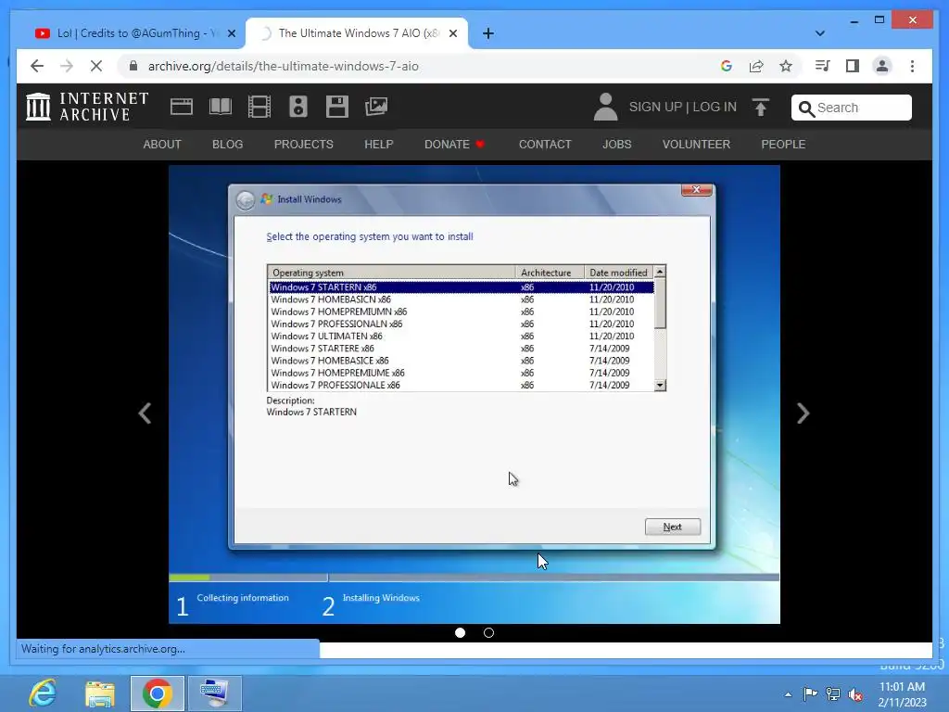The width and height of the screenshot is (949, 712).
Task: Close the Ultimate Windows 7 AIO tab
Action: pyautogui.click(x=452, y=34)
